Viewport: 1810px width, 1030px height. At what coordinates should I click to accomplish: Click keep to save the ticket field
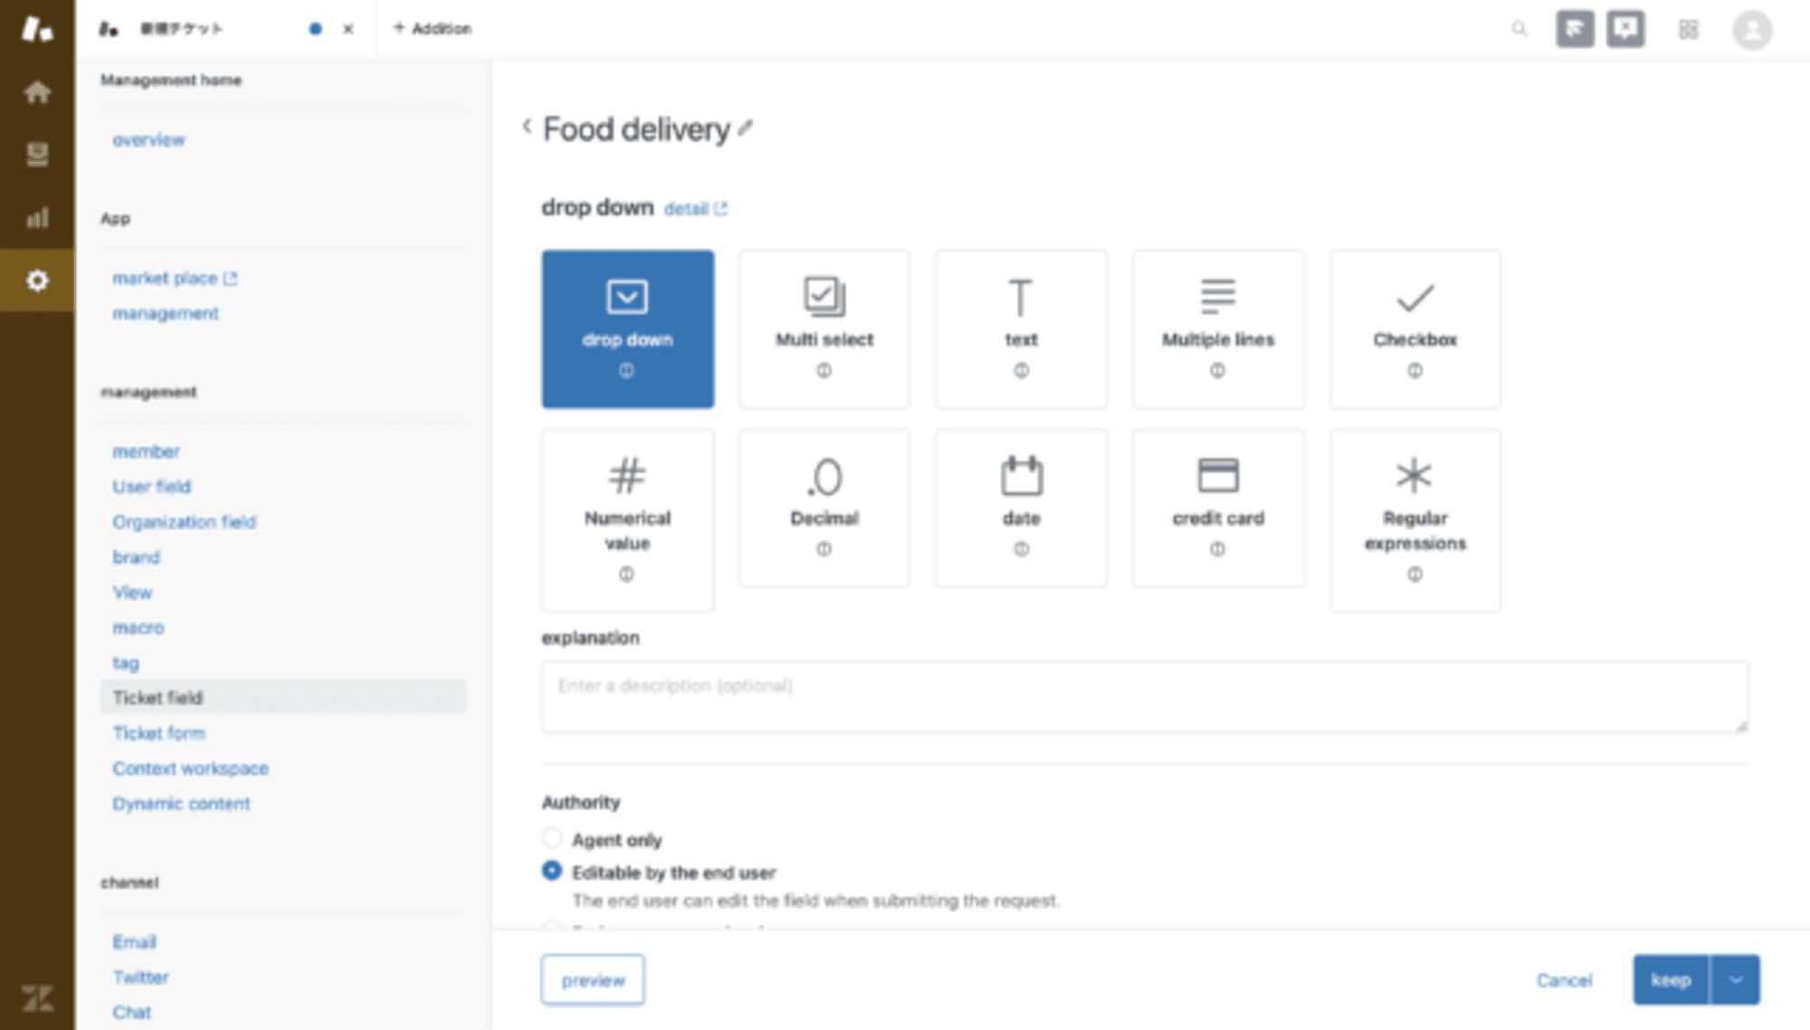click(x=1670, y=980)
